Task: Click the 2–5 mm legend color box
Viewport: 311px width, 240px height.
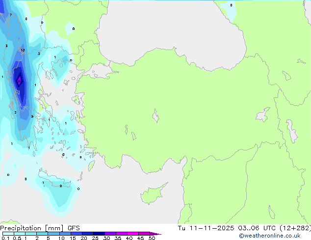Action: [42, 234]
